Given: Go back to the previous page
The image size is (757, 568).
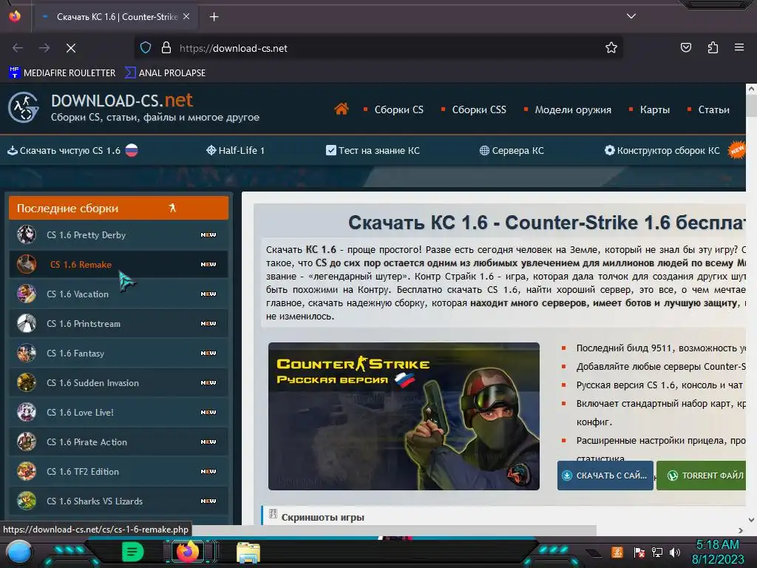Looking at the screenshot, I should click(x=18, y=48).
